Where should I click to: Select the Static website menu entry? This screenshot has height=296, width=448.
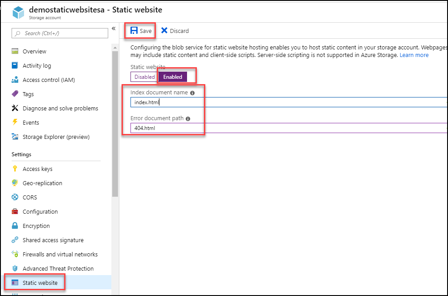56,283
